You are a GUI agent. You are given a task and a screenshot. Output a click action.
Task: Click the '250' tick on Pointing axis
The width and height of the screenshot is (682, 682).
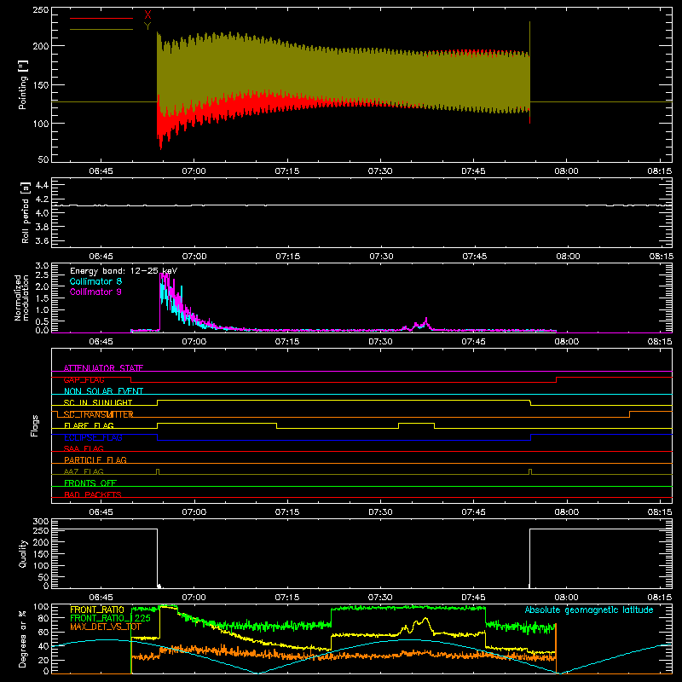tap(41, 9)
